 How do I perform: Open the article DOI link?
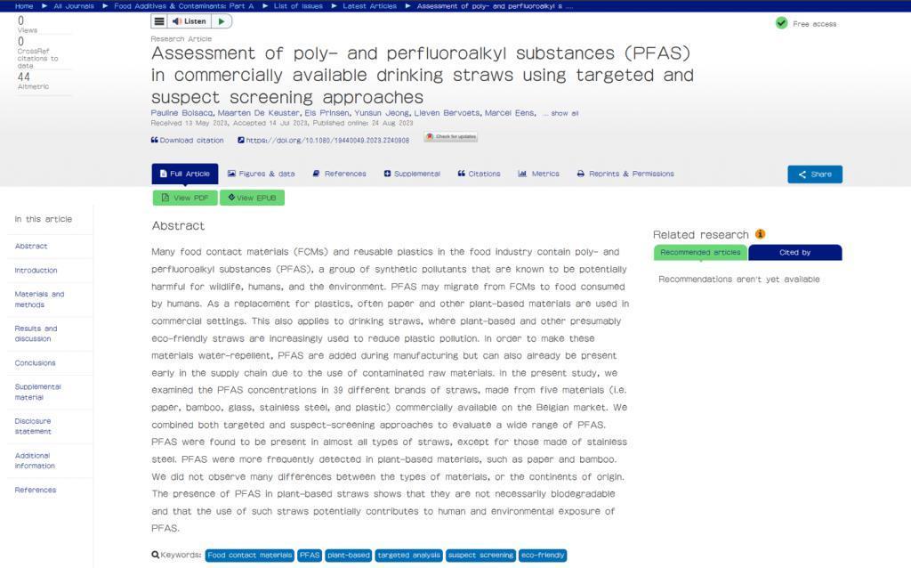327,141
